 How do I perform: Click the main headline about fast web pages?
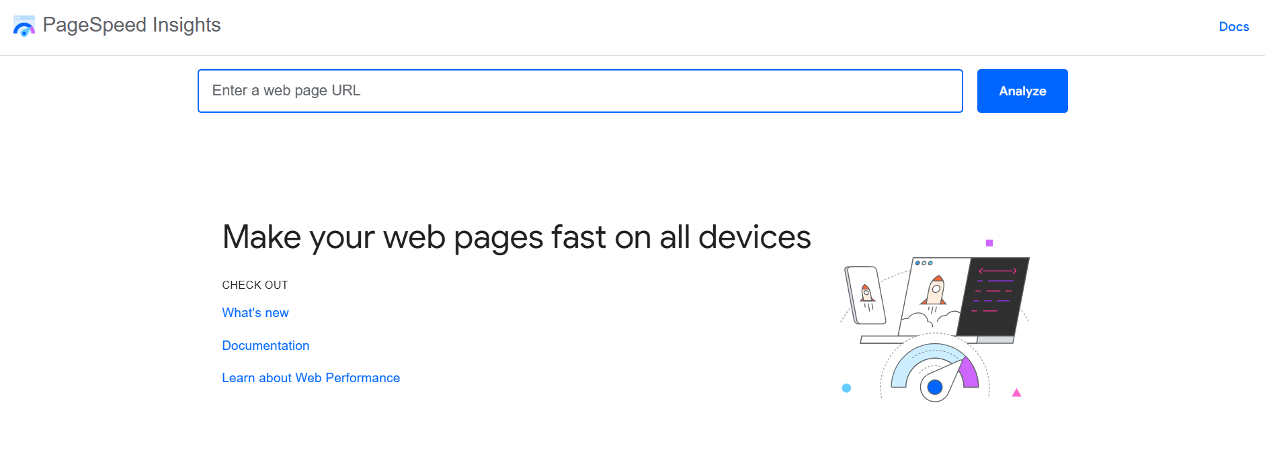516,237
